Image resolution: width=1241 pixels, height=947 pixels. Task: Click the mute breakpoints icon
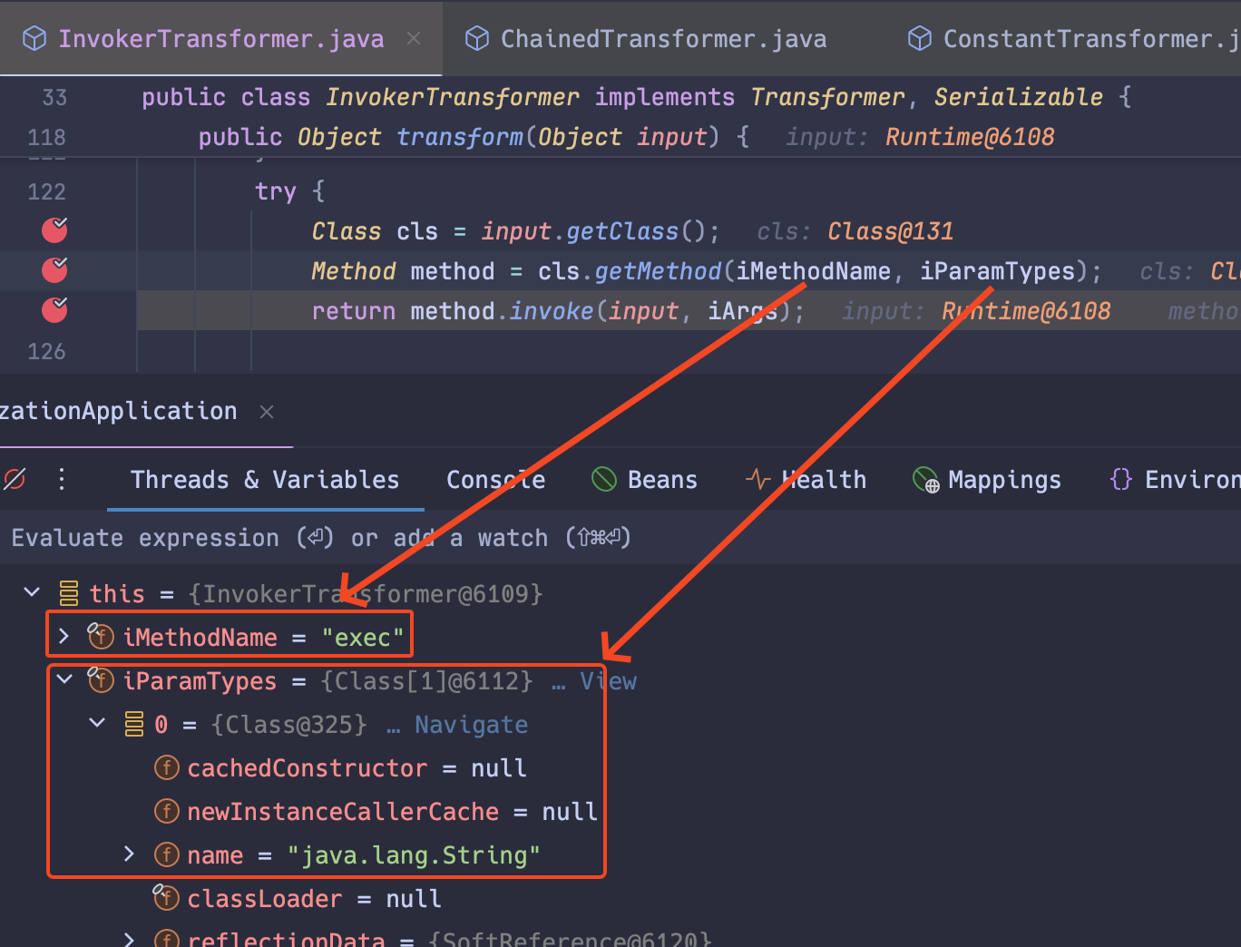click(x=14, y=479)
